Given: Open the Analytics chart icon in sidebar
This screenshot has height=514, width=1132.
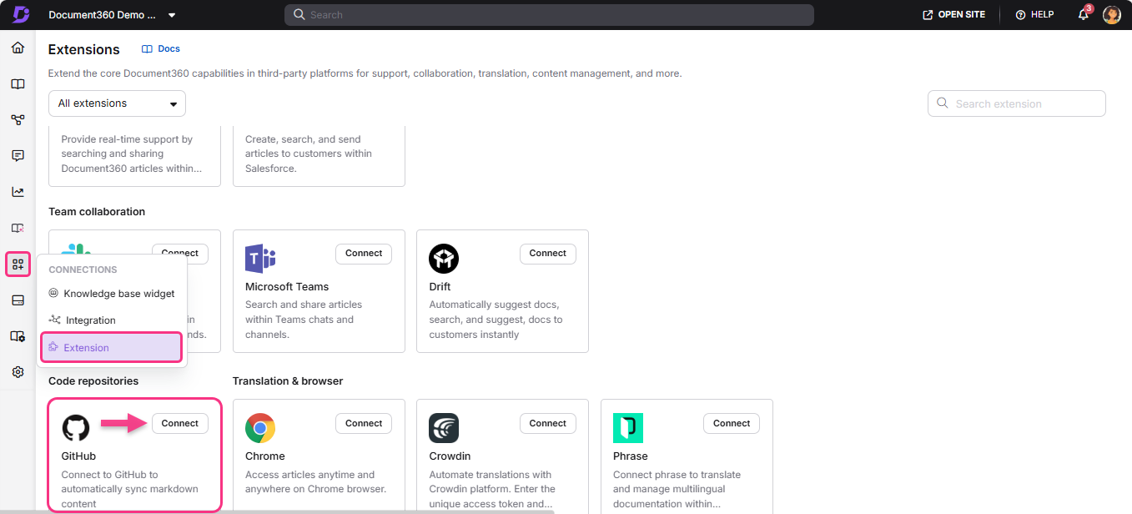Looking at the screenshot, I should click(x=18, y=191).
